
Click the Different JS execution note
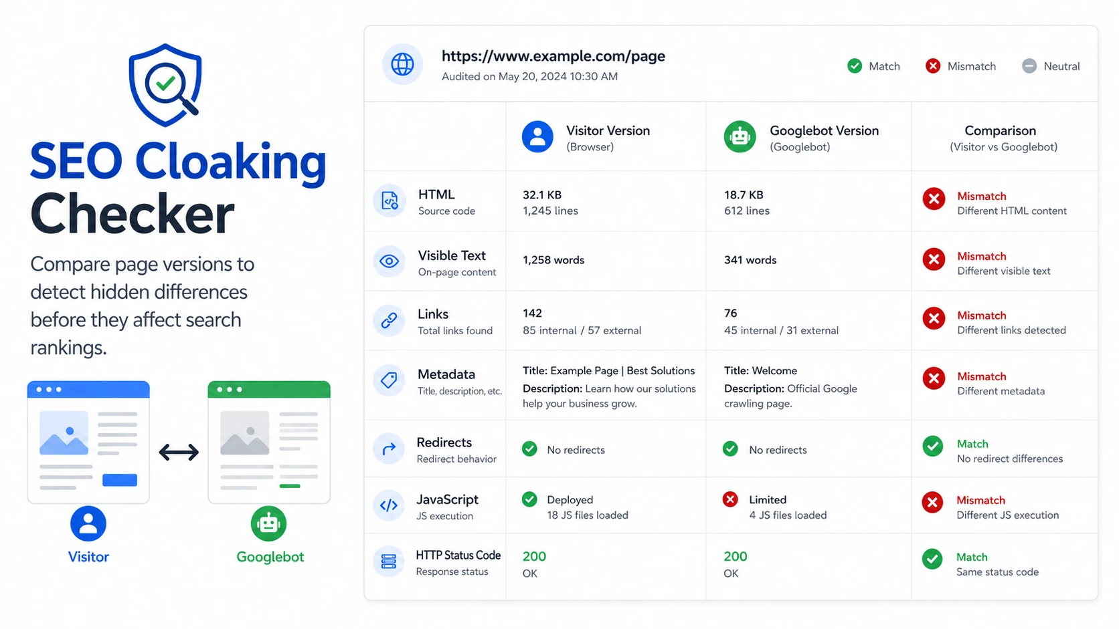click(1007, 515)
